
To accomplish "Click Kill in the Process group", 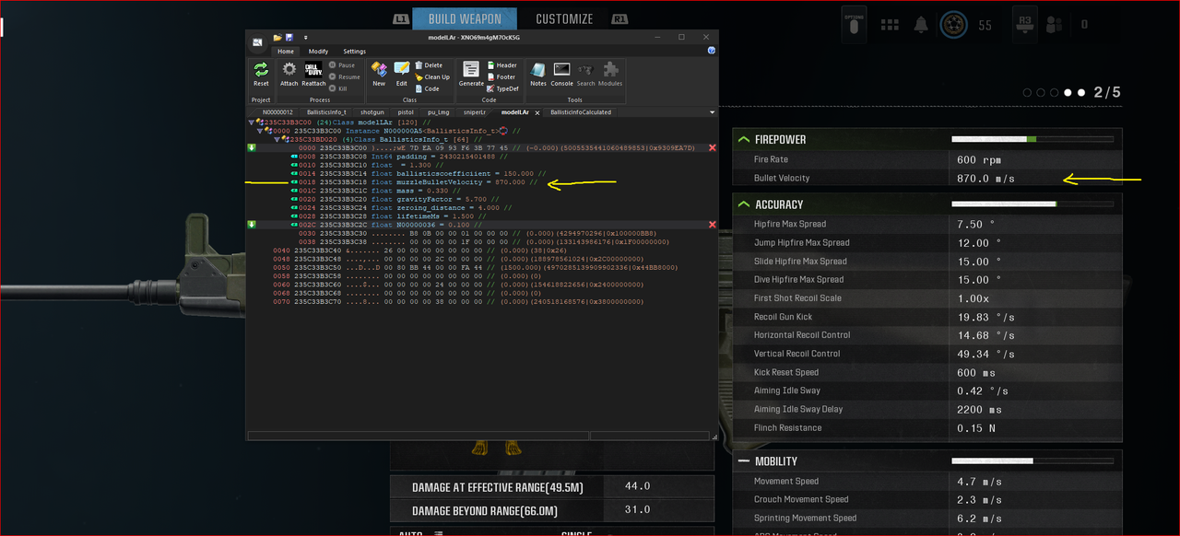I will (338, 89).
